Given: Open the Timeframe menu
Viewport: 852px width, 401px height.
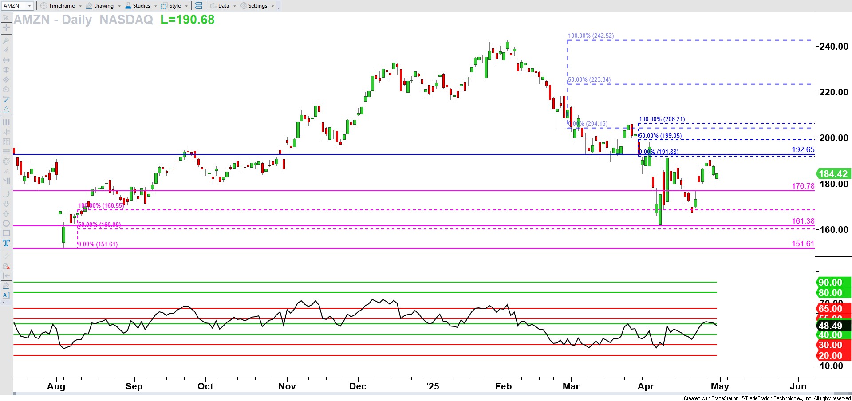Looking at the screenshot, I should [x=62, y=6].
